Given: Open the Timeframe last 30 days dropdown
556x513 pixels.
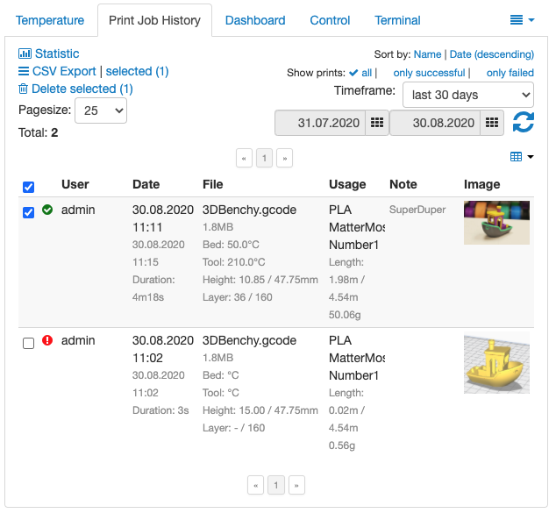Looking at the screenshot, I should coord(468,95).
